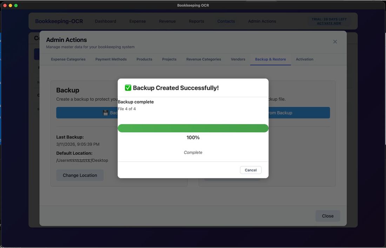Switch to the Revenue Categories tab

pos(204,59)
